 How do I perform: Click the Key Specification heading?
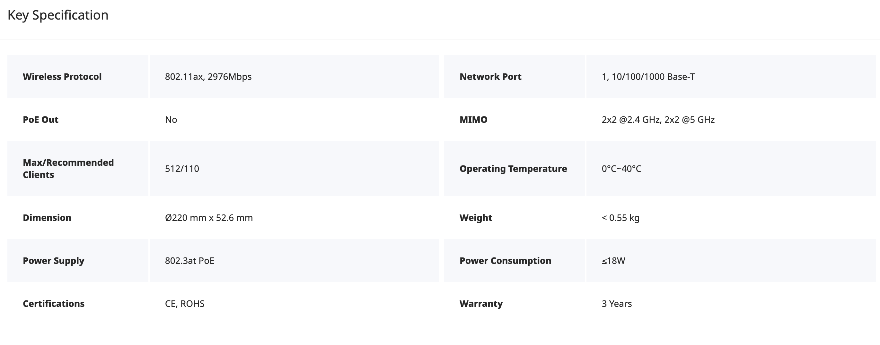tap(58, 15)
